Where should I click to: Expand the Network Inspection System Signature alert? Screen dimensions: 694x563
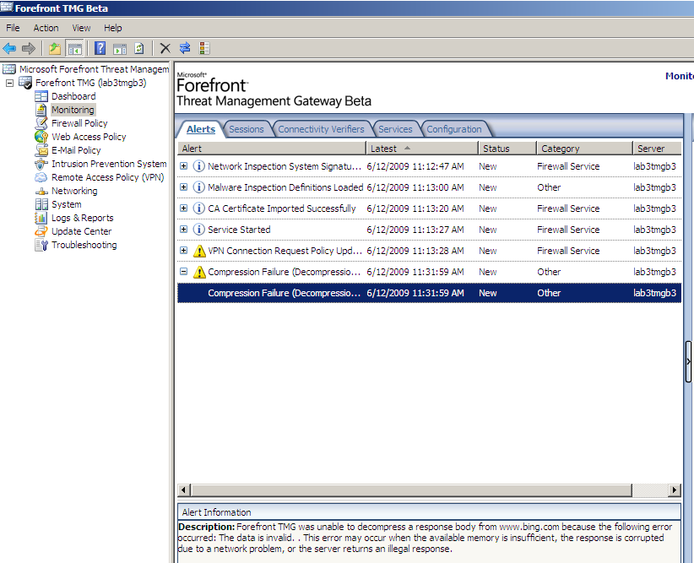tap(184, 166)
